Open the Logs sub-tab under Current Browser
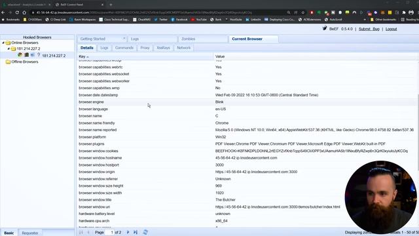Viewport: 419px width, 236px height. coord(104,48)
